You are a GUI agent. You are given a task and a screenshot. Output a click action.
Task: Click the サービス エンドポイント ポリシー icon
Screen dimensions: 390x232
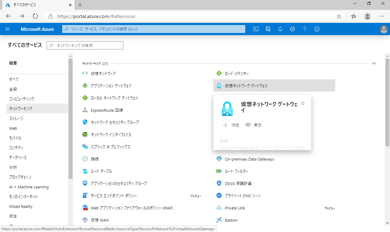(85, 196)
